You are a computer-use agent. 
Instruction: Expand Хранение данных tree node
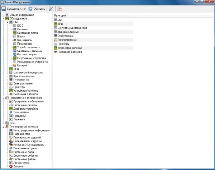pos(8,76)
